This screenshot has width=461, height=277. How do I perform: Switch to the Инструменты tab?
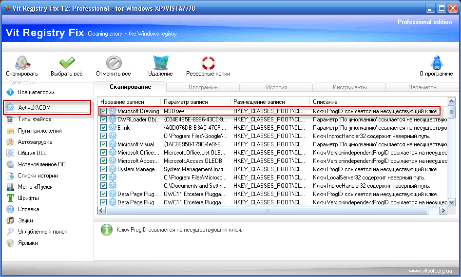pos(349,87)
